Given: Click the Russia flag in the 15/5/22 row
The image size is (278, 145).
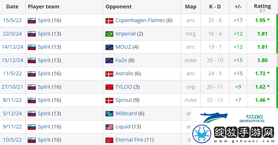Looking at the screenshot, I should (32, 21).
